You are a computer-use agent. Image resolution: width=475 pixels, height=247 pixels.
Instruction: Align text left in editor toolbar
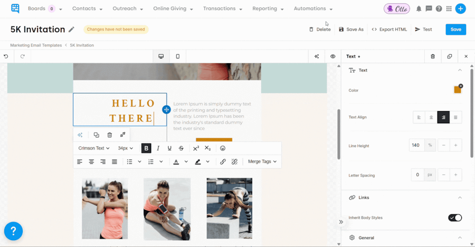point(80,162)
